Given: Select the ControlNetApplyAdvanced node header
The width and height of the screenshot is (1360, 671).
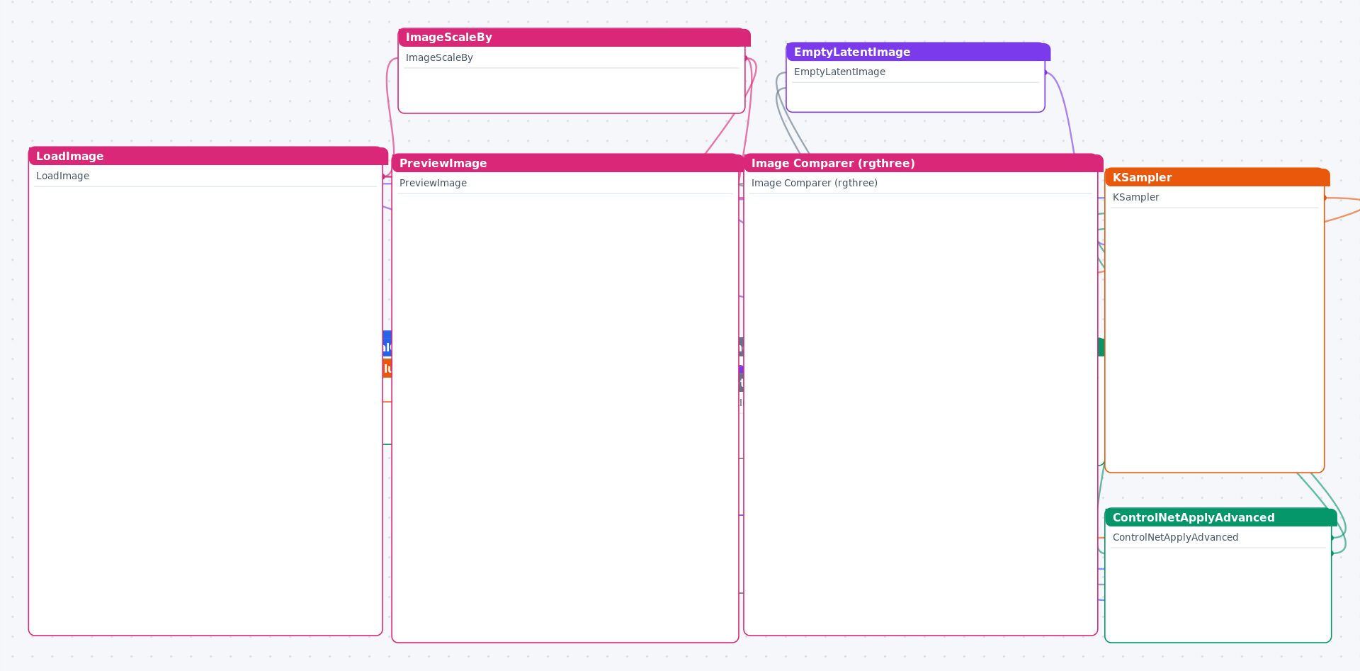Looking at the screenshot, I should coord(1220,517).
